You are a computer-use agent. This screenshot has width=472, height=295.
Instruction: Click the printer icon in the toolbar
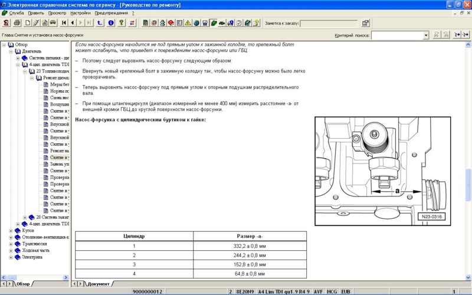click(17, 23)
